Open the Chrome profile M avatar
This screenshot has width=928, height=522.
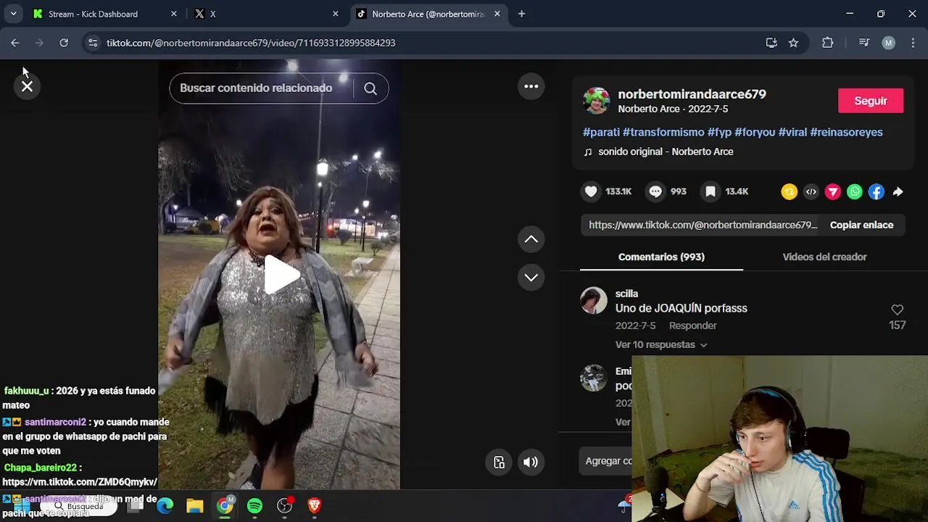coord(888,43)
